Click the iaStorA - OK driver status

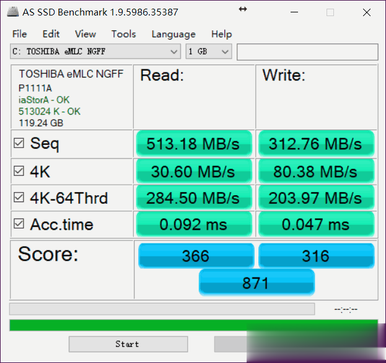click(44, 100)
